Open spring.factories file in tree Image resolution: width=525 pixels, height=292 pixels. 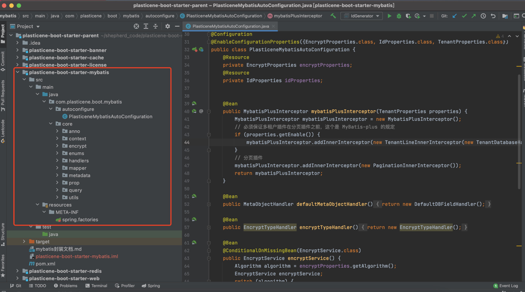(x=80, y=220)
